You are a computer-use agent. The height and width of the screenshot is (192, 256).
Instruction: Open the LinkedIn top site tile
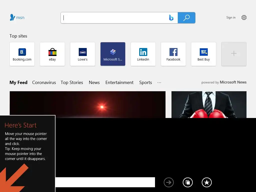pyautogui.click(x=143, y=54)
